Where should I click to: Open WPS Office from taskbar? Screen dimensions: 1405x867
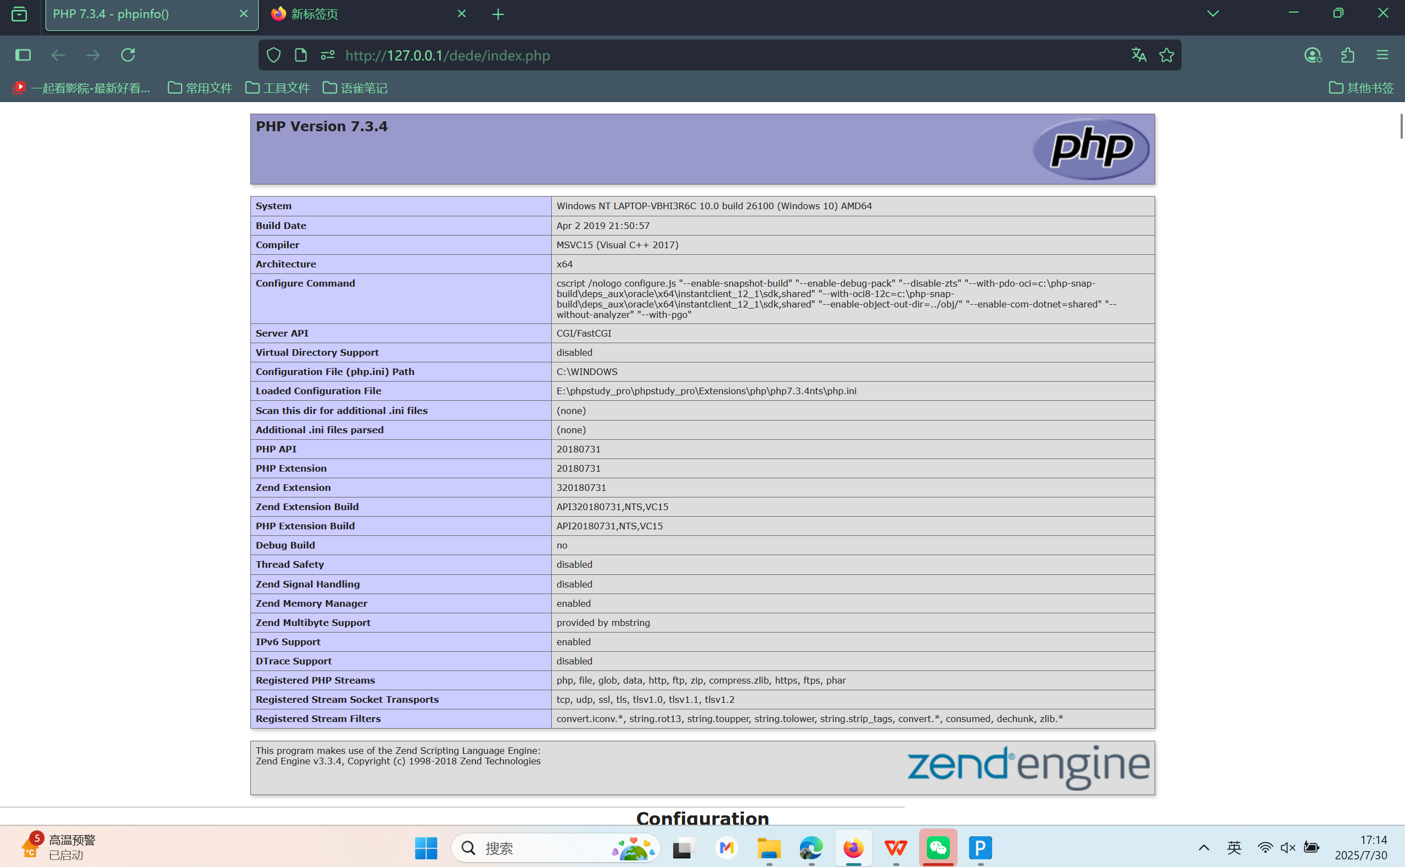click(896, 847)
